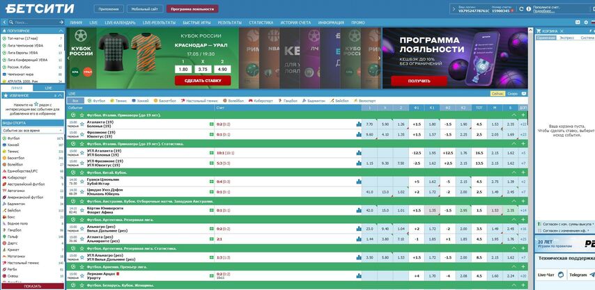This screenshot has width=595, height=290.
Task: Open the Приложения link
Action: 109,9
